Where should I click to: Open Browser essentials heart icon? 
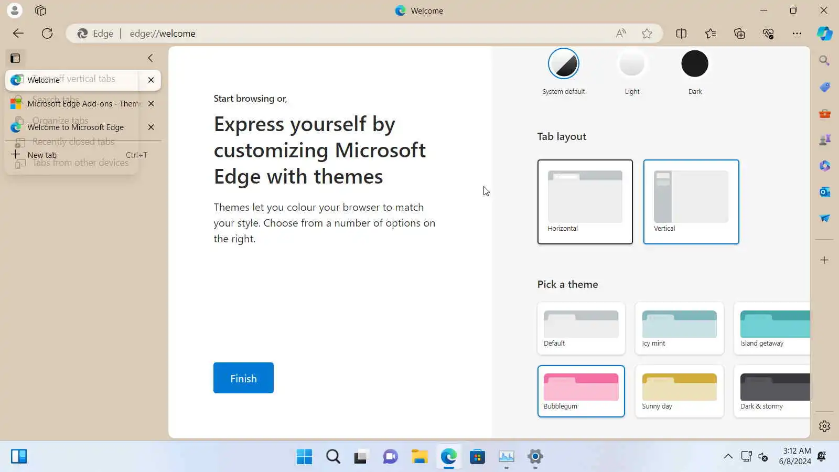coord(768,34)
